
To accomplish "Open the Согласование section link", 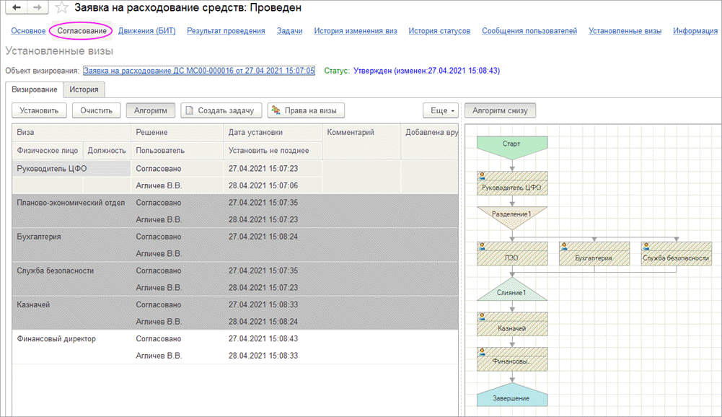I will [x=82, y=31].
